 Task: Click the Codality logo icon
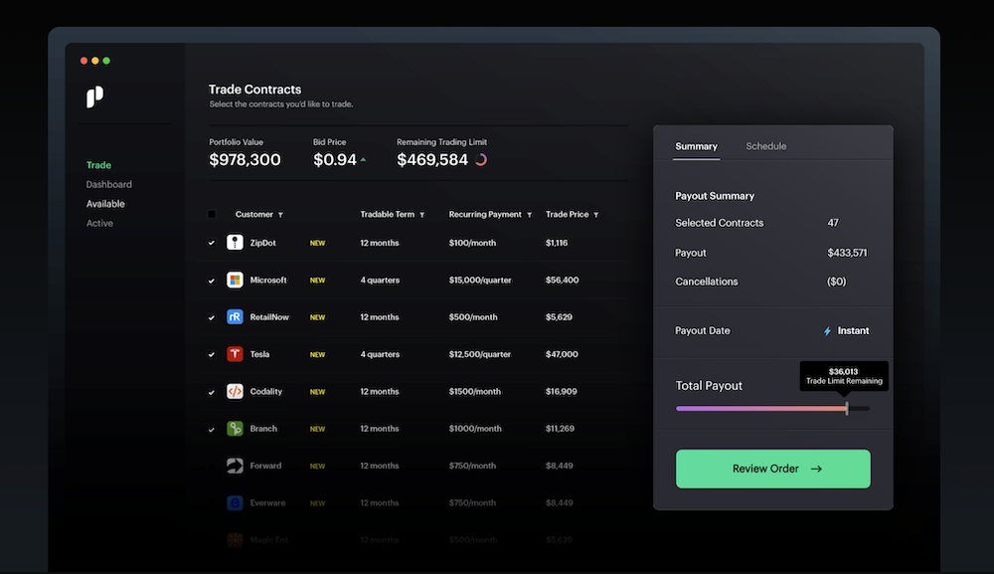235,392
